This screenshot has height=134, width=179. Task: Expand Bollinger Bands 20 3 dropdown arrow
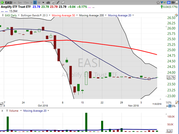pyautogui.click(x=50, y=15)
